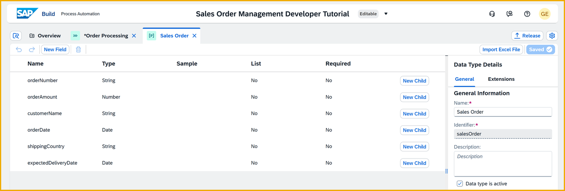This screenshot has height=191, width=565.
Task: Select the shippingCountry field name
Action: (x=46, y=146)
